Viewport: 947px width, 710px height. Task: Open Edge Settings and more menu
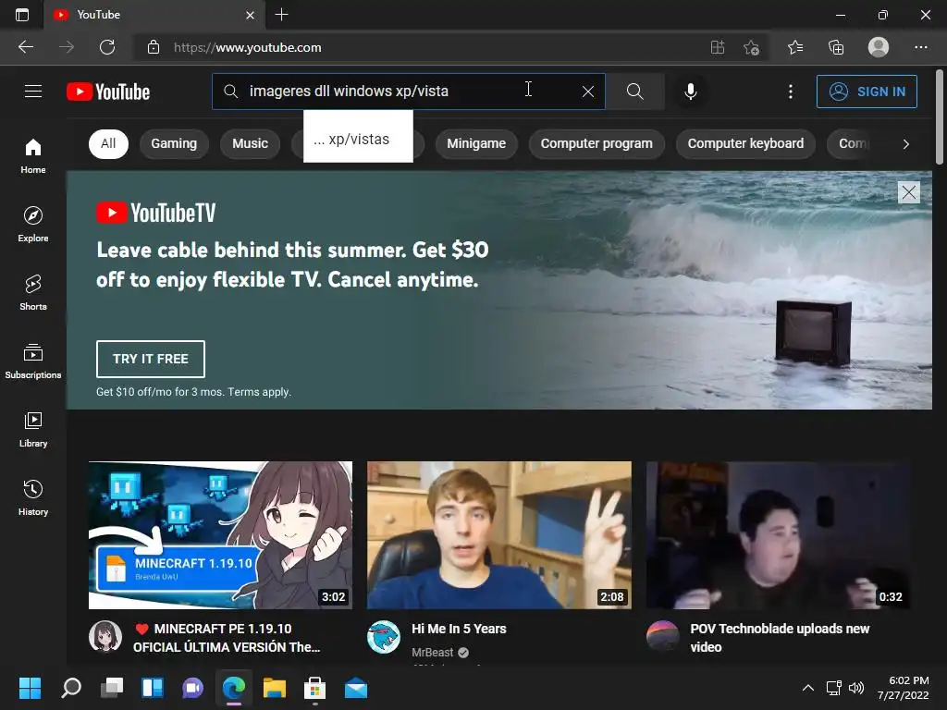click(x=920, y=47)
